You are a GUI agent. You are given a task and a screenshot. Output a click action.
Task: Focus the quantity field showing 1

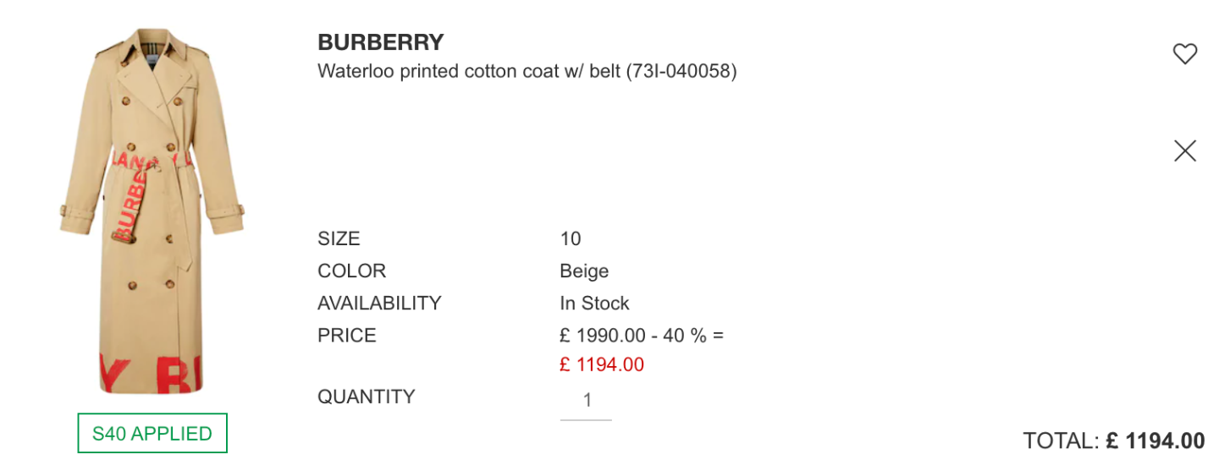coord(586,401)
